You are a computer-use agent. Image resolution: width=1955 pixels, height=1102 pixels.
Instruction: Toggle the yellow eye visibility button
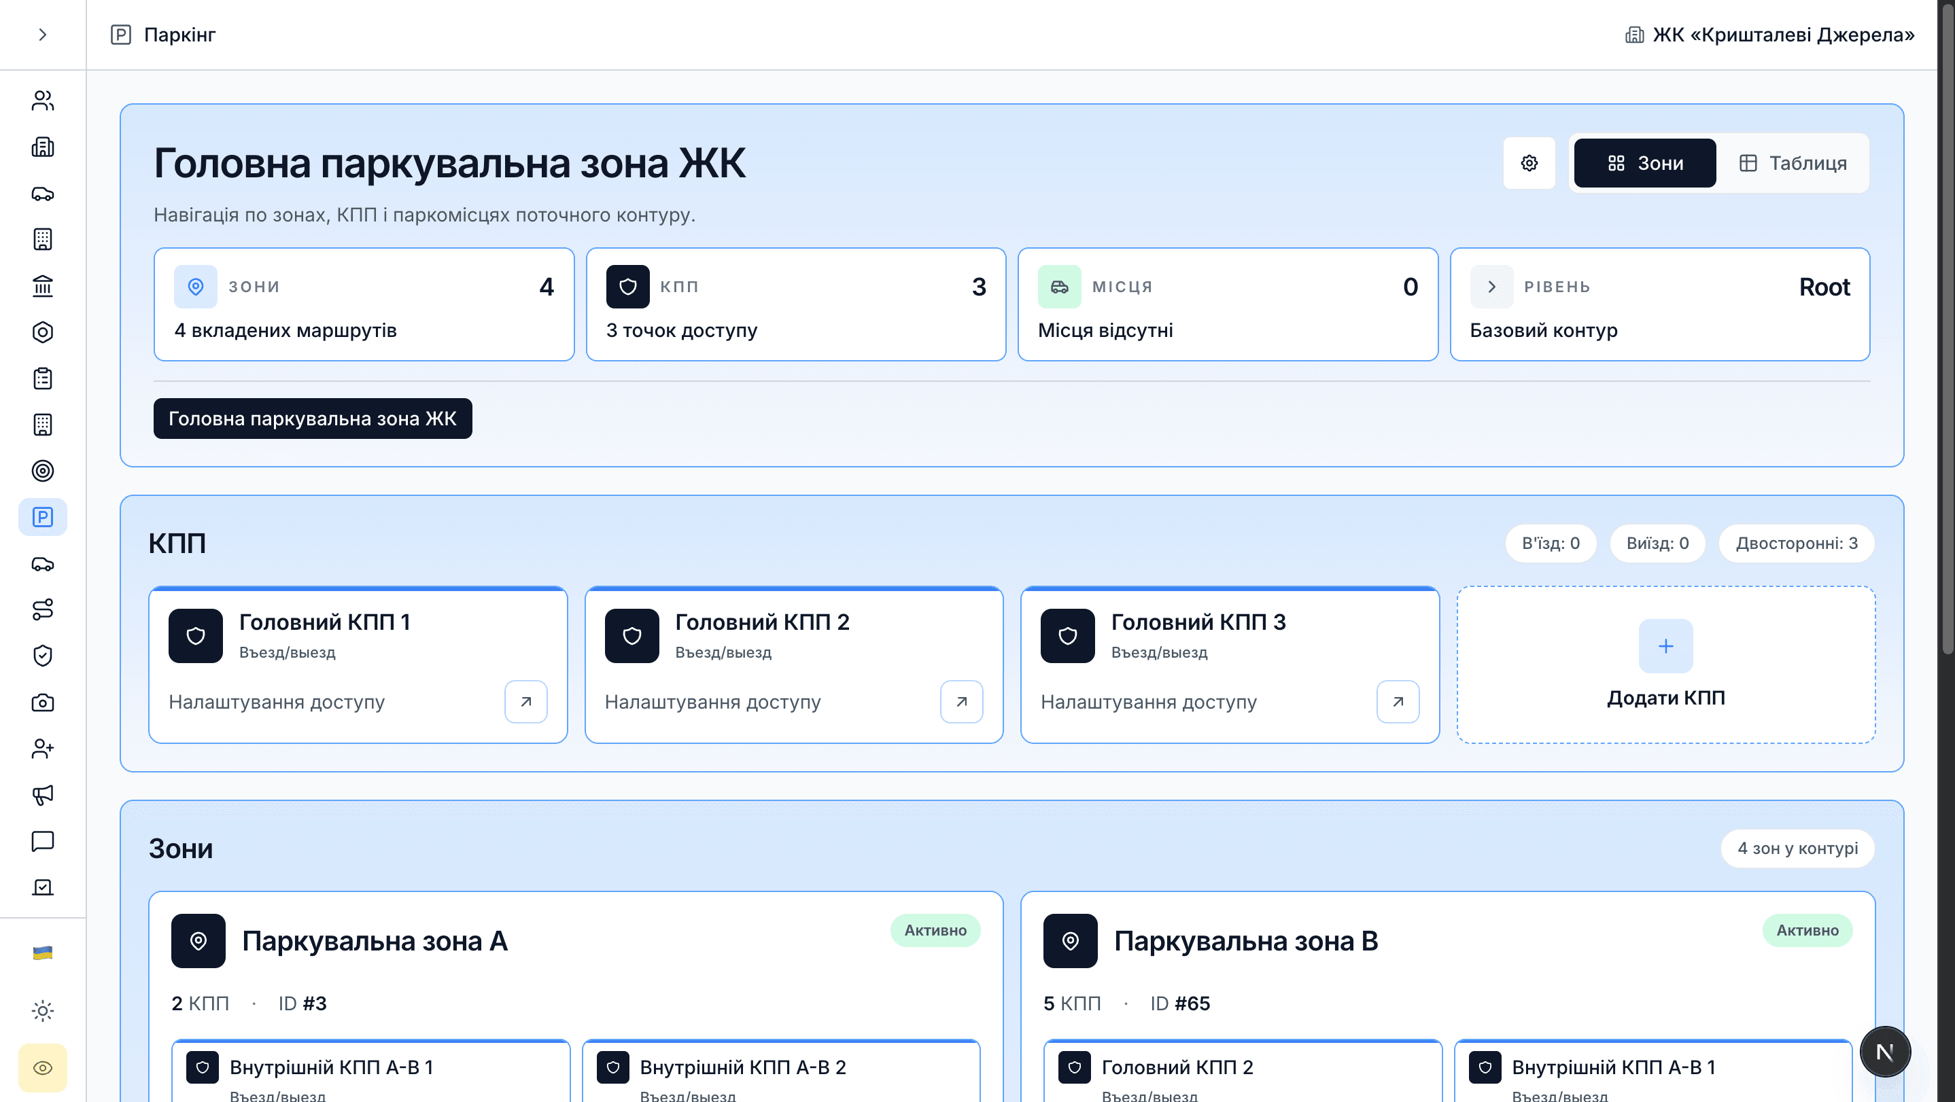click(43, 1068)
